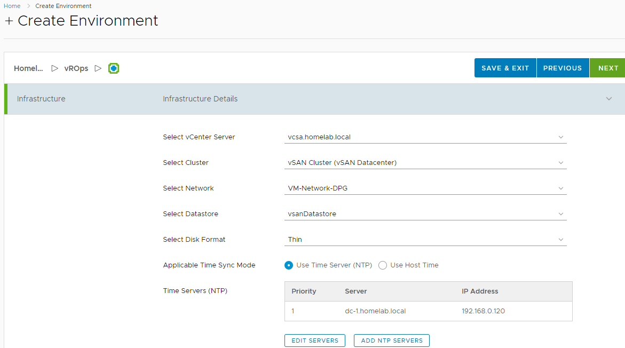Click the arrow icon after vROps step
This screenshot has height=348, width=625.
tap(98, 68)
